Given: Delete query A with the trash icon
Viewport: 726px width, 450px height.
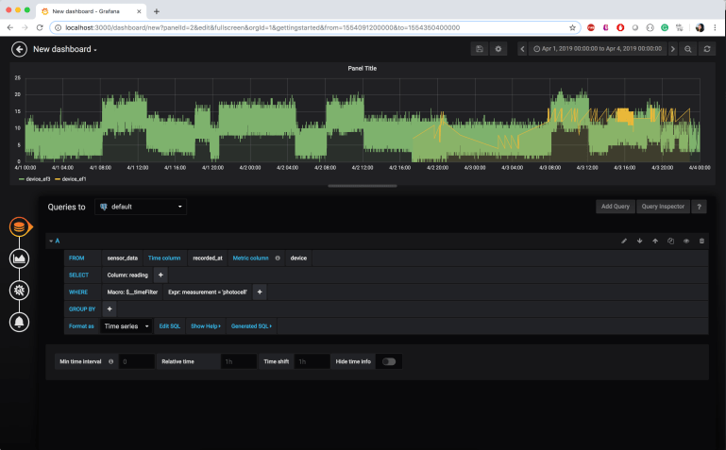Looking at the screenshot, I should pos(701,241).
